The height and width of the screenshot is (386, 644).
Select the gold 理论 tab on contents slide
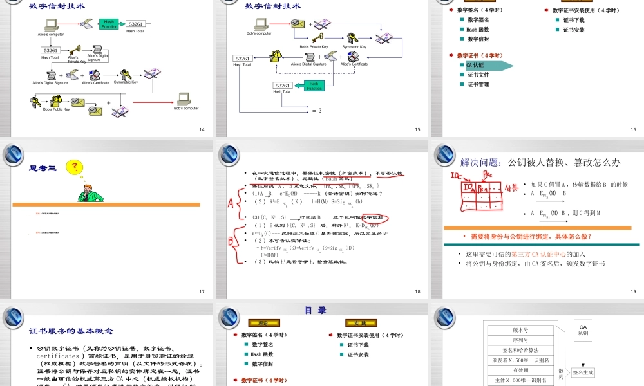pos(265,322)
